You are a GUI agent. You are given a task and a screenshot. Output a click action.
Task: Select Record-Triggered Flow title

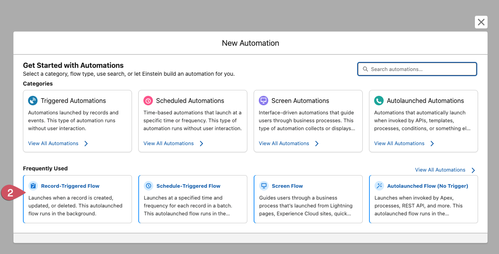click(x=70, y=186)
